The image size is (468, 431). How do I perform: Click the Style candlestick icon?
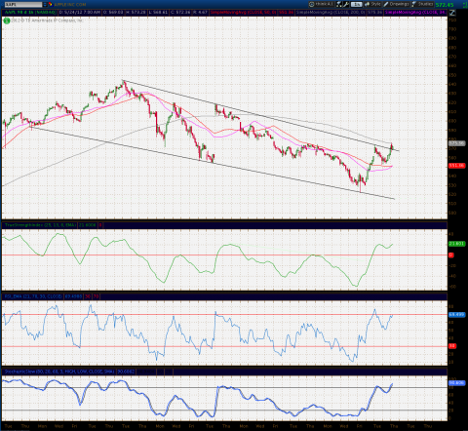367,4
